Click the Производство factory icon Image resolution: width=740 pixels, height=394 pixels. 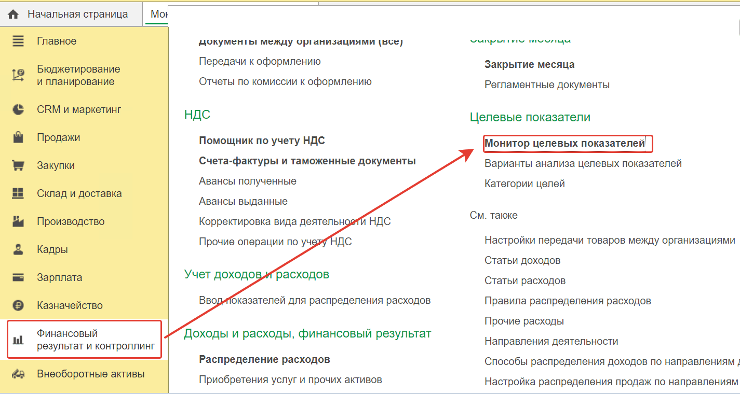tap(18, 222)
